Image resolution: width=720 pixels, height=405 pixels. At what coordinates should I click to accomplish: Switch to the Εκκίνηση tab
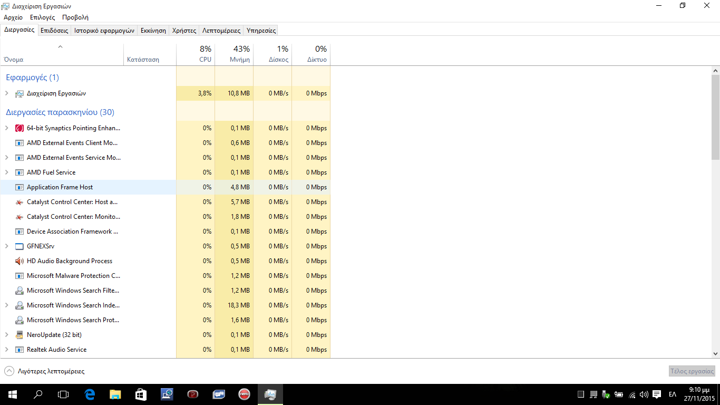153,31
